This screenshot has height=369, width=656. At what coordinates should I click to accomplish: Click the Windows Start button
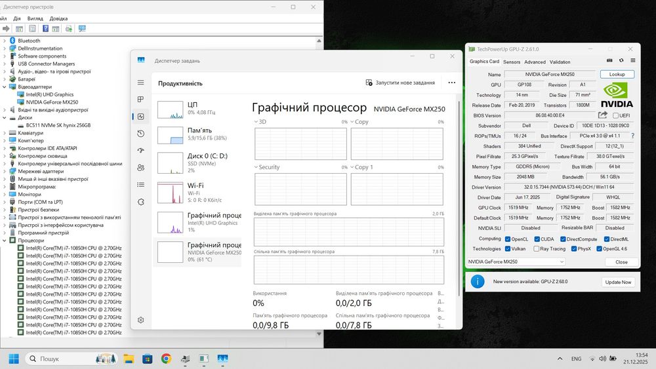point(14,359)
